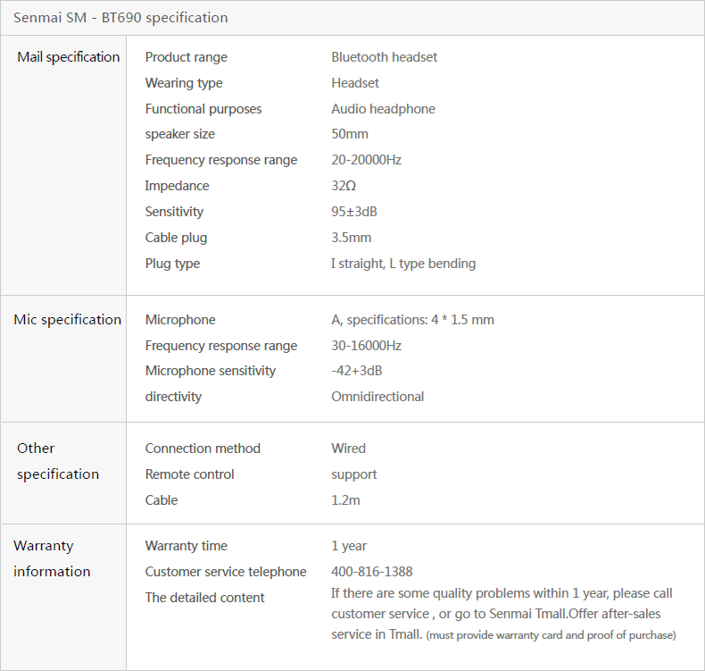This screenshot has width=705, height=671.
Task: Select the 32Ω impedance value
Action: (344, 186)
